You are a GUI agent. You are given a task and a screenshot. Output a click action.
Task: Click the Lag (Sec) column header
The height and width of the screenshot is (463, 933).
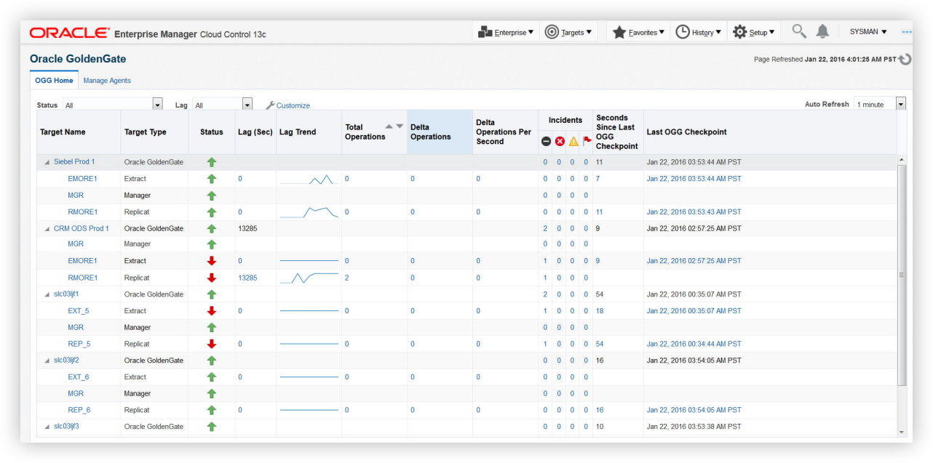(x=255, y=132)
